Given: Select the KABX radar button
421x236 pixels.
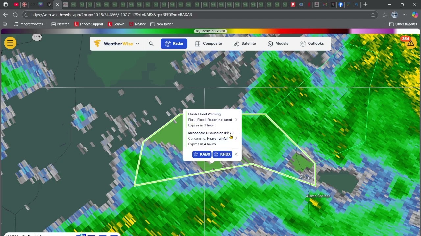Looking at the screenshot, I should point(202,154).
